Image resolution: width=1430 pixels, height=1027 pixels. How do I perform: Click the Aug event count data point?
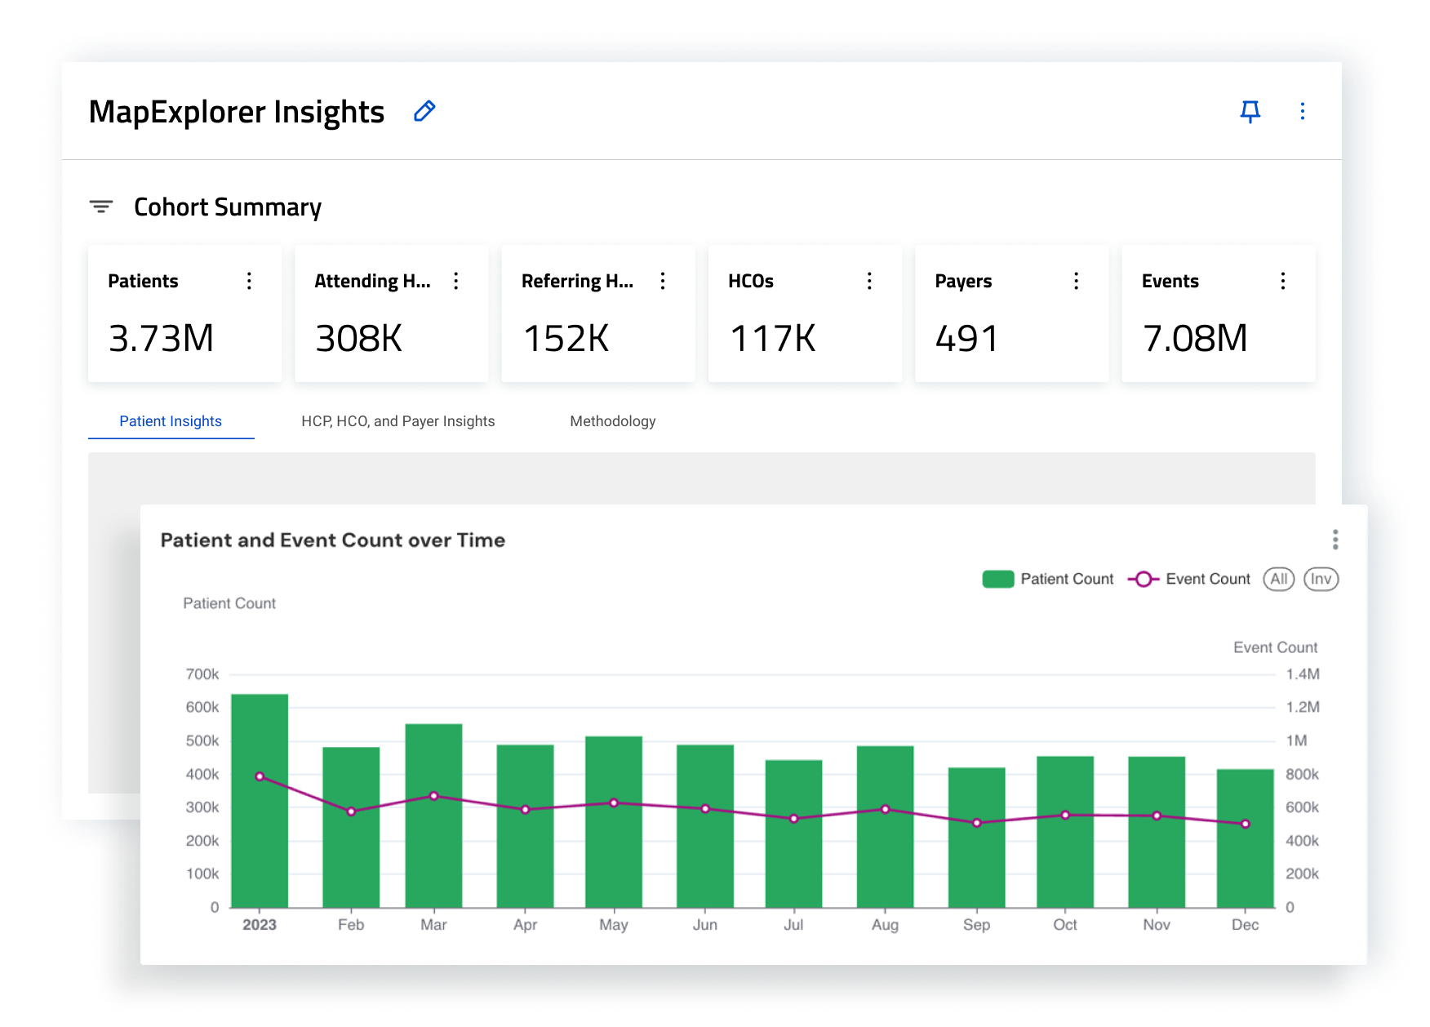pyautogui.click(x=885, y=809)
